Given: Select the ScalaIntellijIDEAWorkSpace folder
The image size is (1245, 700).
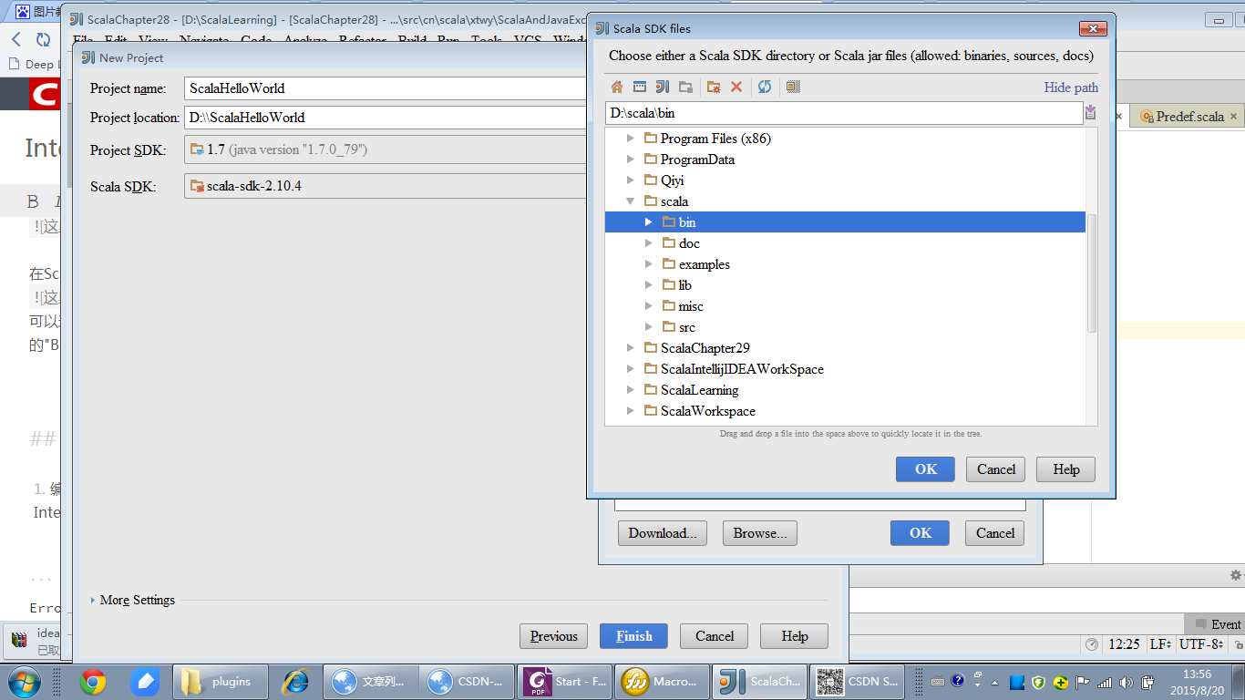Looking at the screenshot, I should point(742,369).
